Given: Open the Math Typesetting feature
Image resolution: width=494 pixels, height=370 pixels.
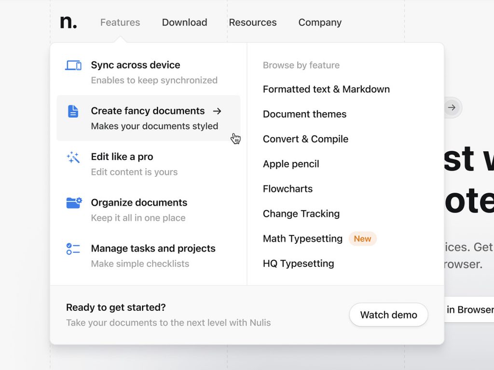Looking at the screenshot, I should 302,238.
